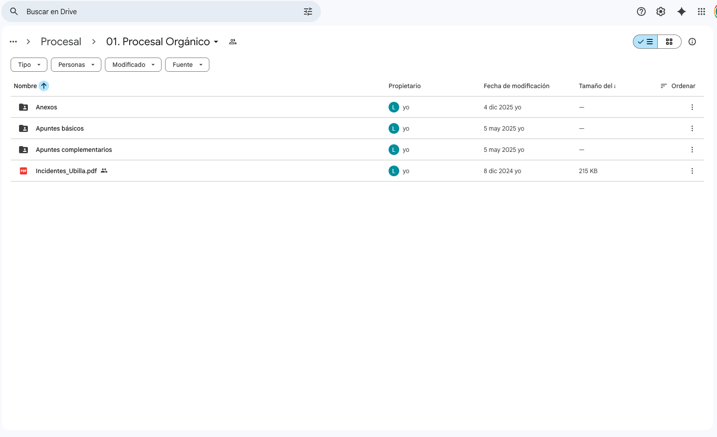Viewport: 717px width, 437px height.
Task: Show the details info panel
Action: point(692,42)
